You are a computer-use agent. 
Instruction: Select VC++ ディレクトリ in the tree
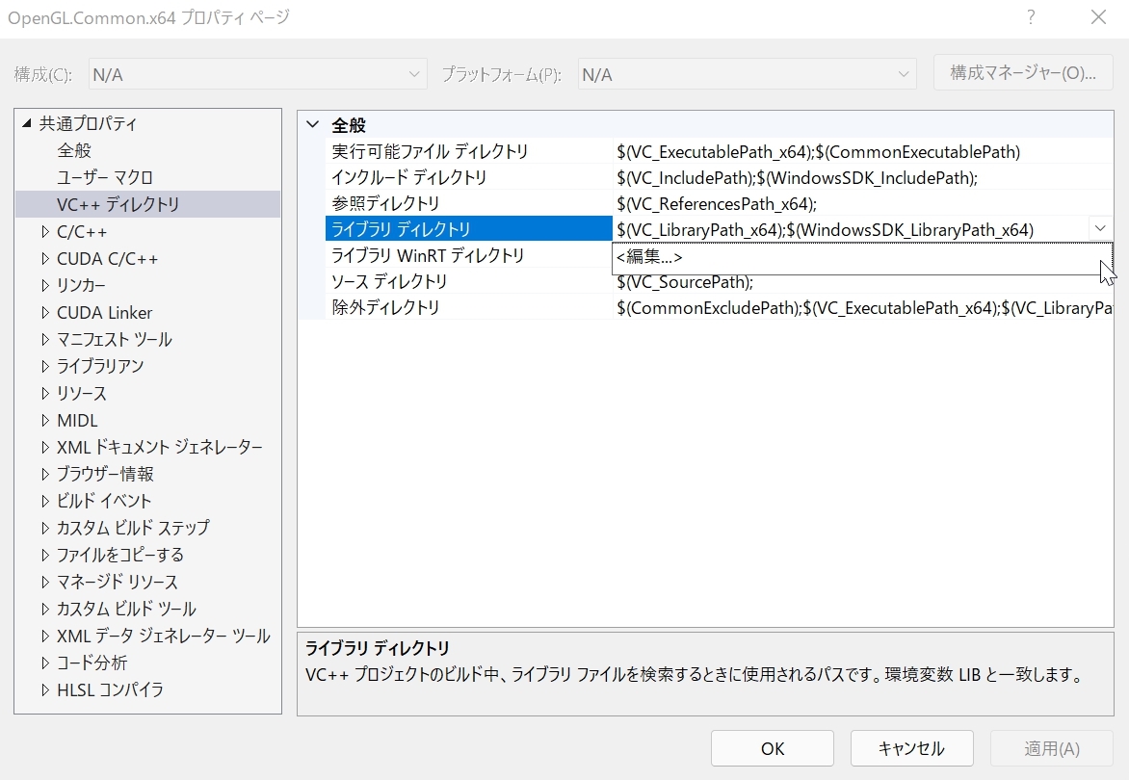pos(118,204)
